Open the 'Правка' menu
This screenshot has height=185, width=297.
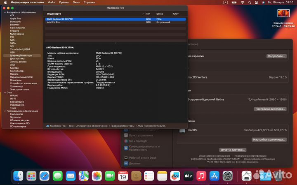[64, 2]
